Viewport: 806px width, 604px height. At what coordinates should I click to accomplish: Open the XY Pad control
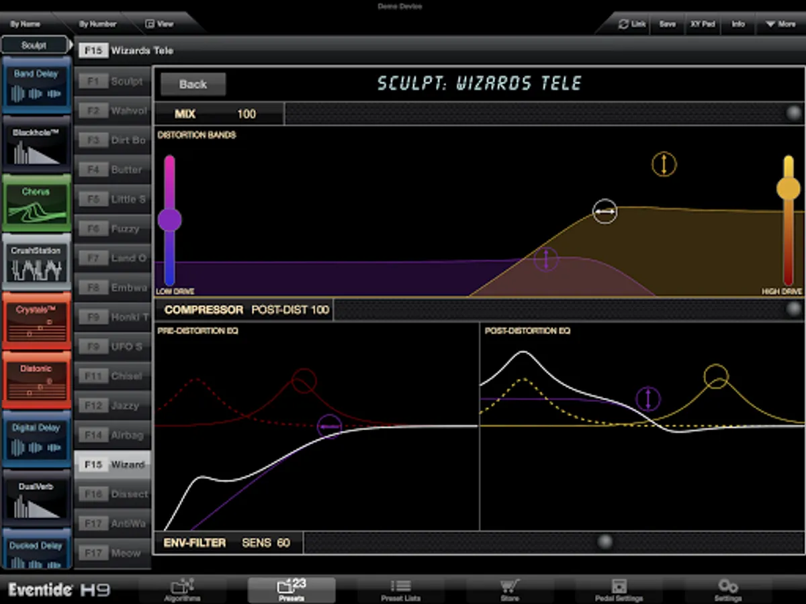(703, 24)
